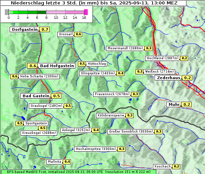Click the Hochalmspitze (3360m) label

coord(96,149)
